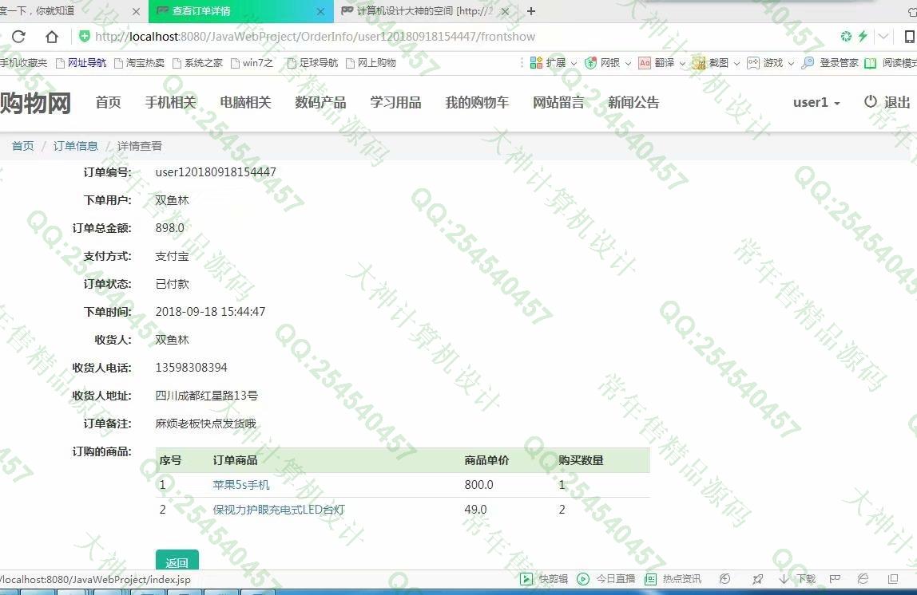Click the sidebar toggle icon beside address bar
The height and width of the screenshot is (595, 917).
click(909, 37)
